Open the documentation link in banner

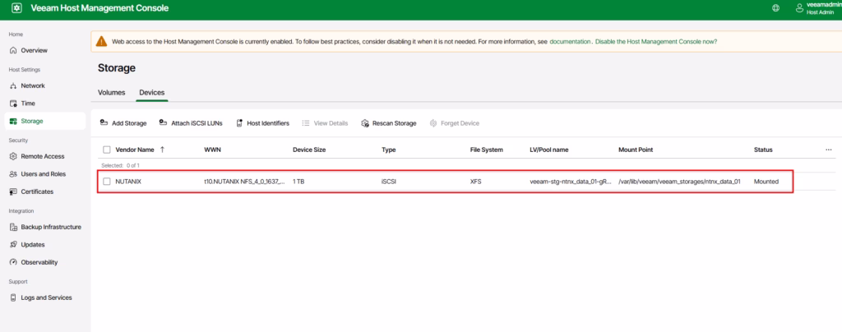(x=570, y=41)
